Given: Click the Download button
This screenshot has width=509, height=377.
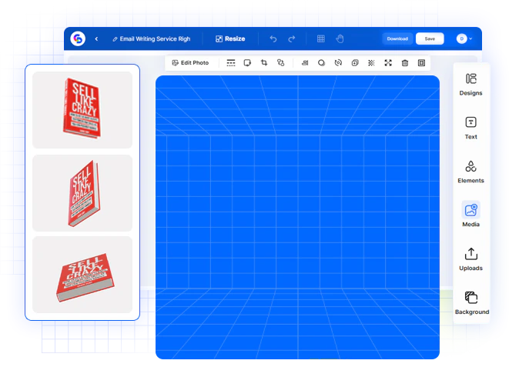Looking at the screenshot, I should 397,38.
